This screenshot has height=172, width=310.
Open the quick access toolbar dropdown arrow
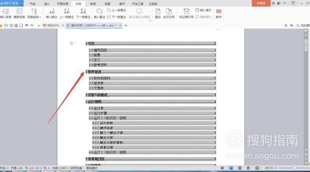coord(39,26)
